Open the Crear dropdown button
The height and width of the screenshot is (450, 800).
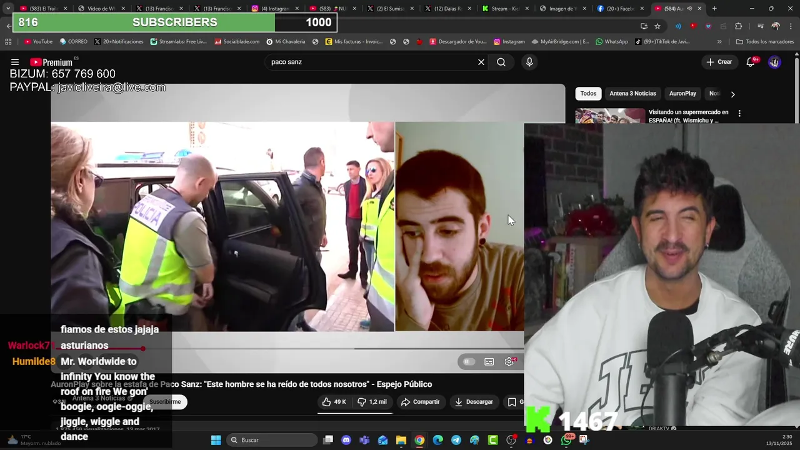tap(719, 62)
